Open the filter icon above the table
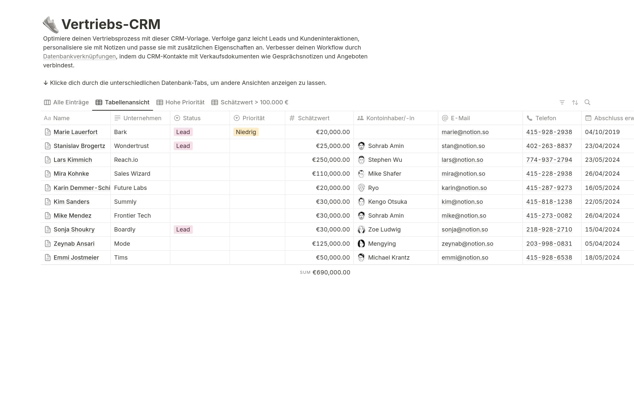 [x=562, y=102]
